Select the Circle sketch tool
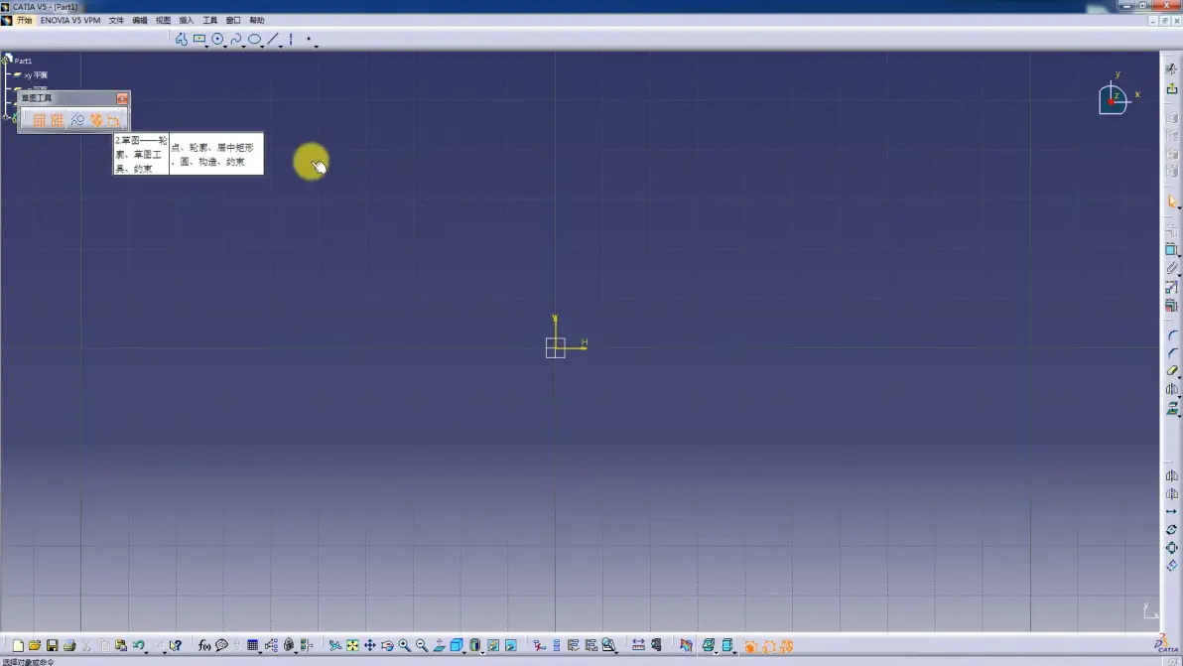Viewport: 1183px width, 666px height. tap(217, 39)
